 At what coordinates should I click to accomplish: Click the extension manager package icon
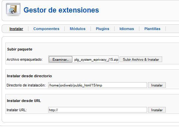(x=13, y=10)
